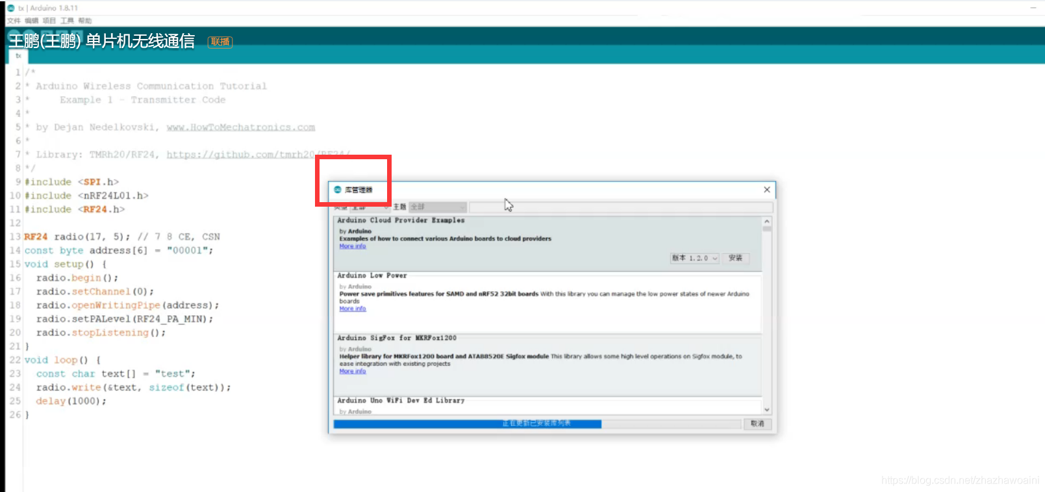The image size is (1045, 492).
Task: Open the 编辑 menu
Action: [32, 21]
